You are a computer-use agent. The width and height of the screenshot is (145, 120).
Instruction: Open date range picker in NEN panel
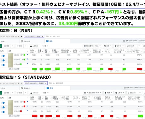[134, 41]
